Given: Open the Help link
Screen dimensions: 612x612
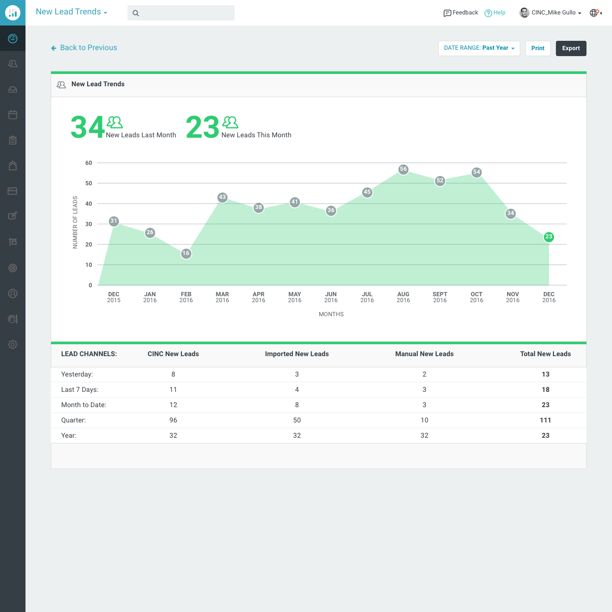Looking at the screenshot, I should click(499, 13).
